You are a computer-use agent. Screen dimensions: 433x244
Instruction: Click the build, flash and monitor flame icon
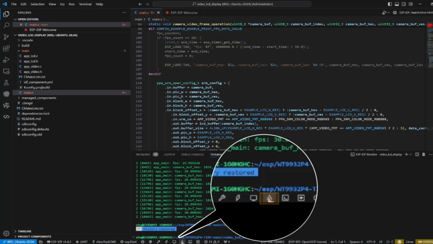pyautogui.click(x=182, y=242)
